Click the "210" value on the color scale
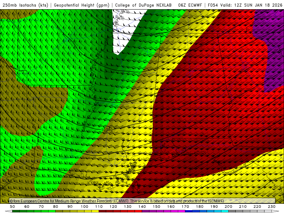The height and width of the screenshot is (213, 284). click(243, 207)
